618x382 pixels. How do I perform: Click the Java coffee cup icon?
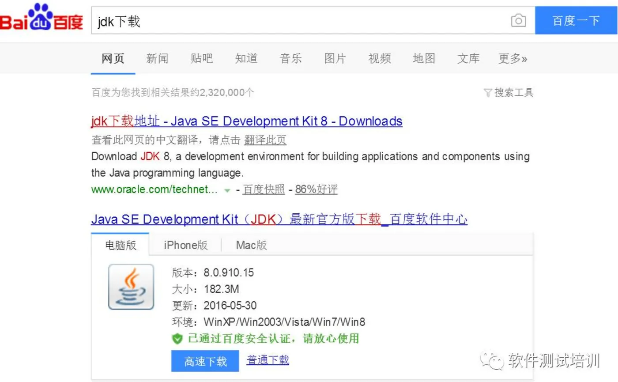point(131,287)
